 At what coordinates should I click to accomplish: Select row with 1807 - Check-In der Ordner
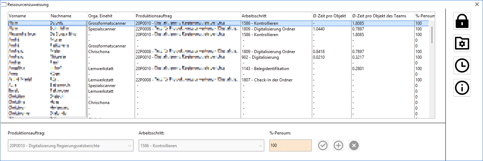pos(267,80)
